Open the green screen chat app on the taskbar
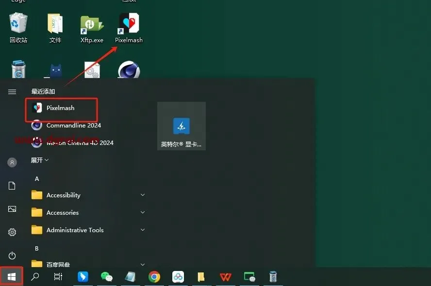Image resolution: width=431 pixels, height=286 pixels. [x=249, y=277]
